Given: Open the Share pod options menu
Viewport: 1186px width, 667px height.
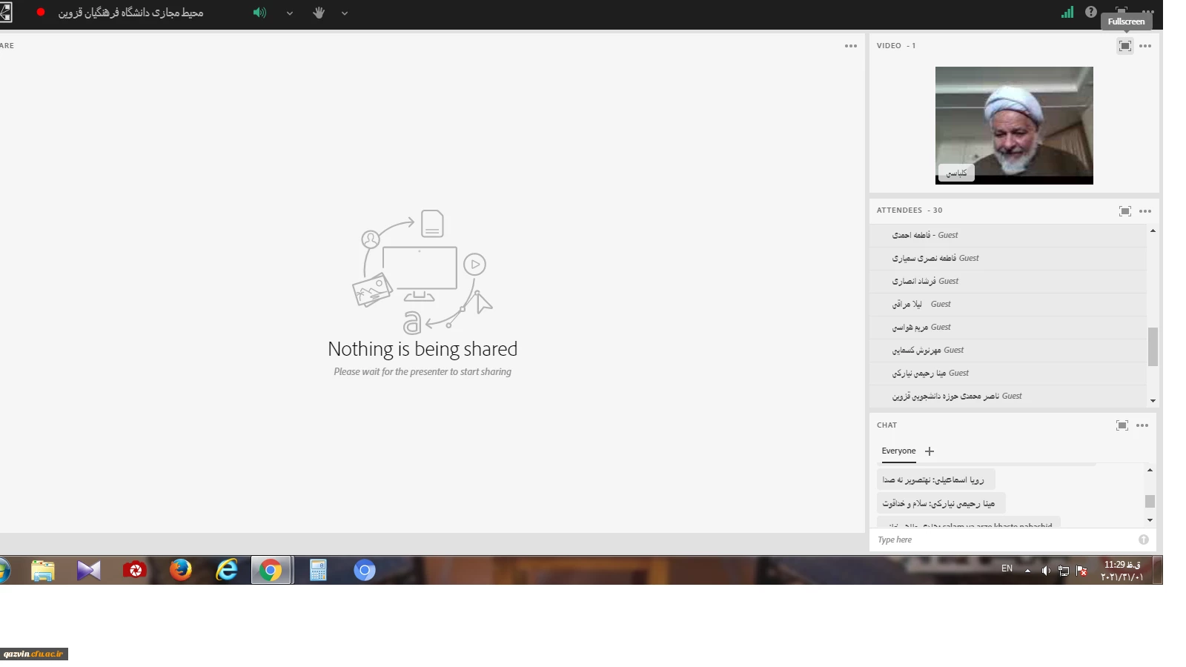Looking at the screenshot, I should (851, 46).
